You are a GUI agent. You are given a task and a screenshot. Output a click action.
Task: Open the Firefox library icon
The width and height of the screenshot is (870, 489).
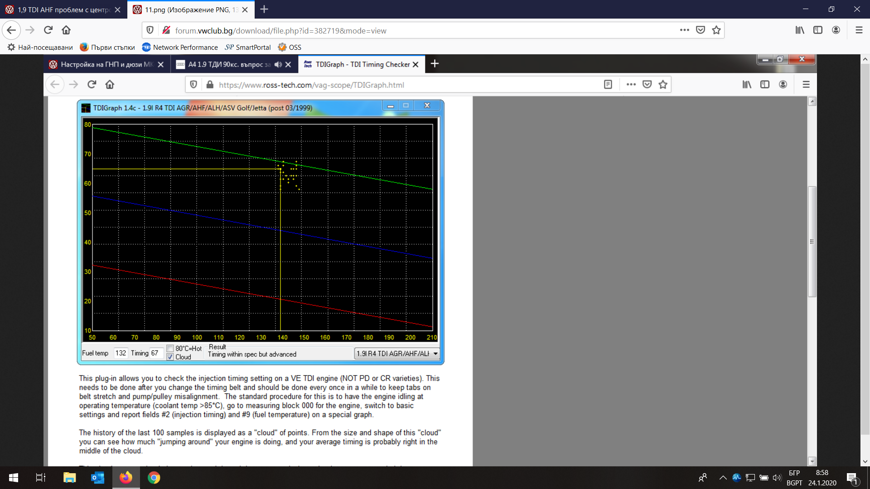coord(800,30)
